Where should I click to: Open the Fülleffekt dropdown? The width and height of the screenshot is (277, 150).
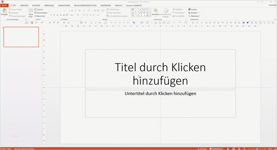coord(178,9)
